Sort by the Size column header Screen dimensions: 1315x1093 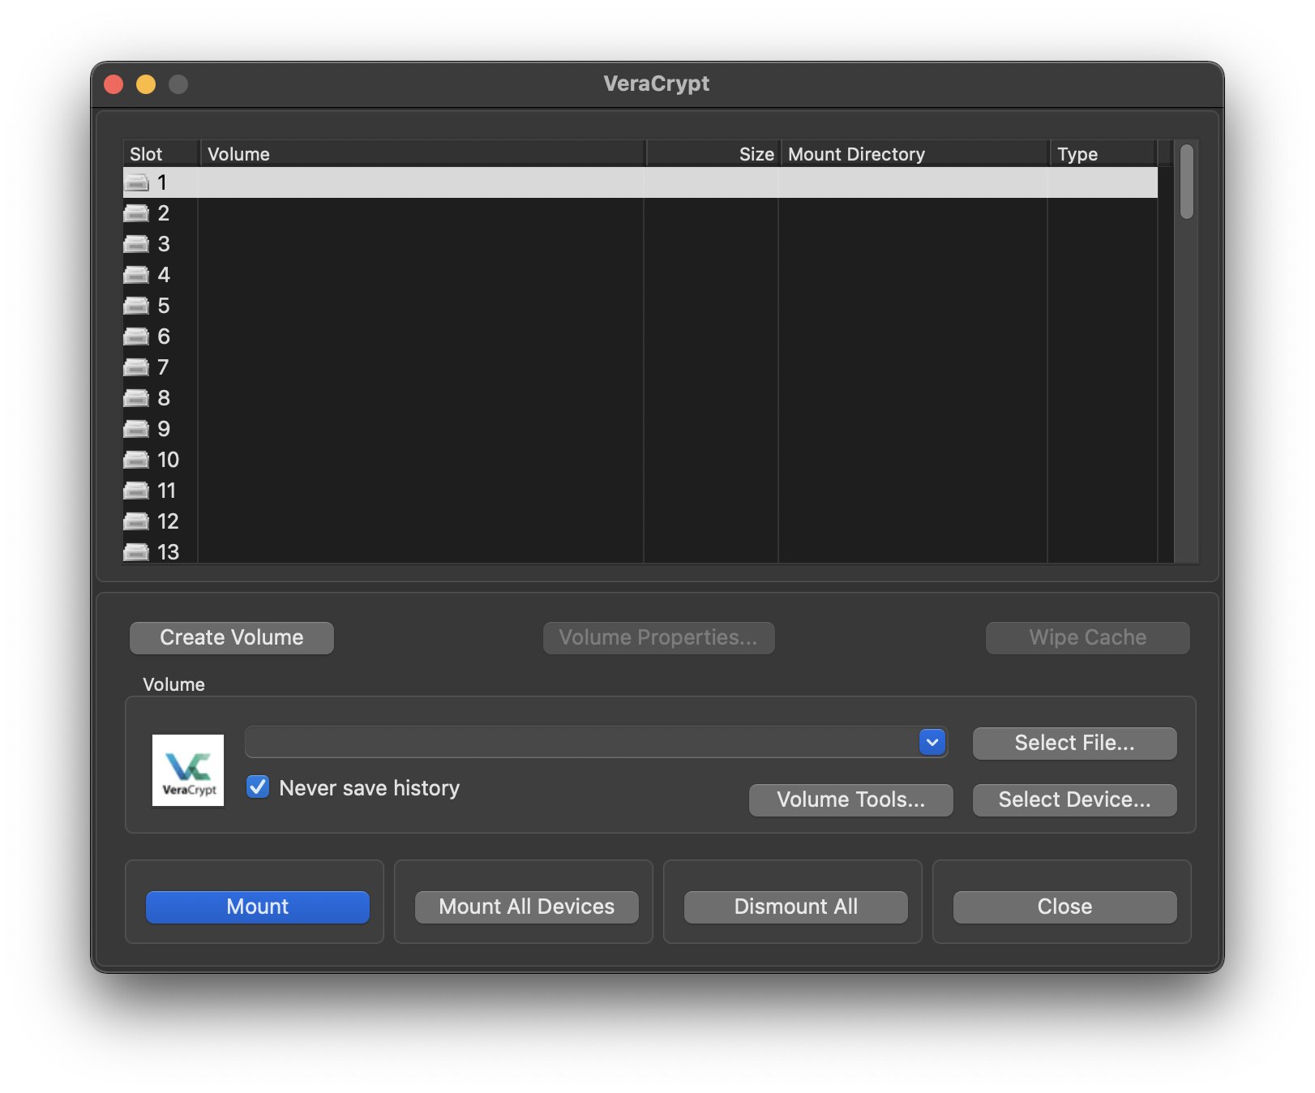click(713, 154)
